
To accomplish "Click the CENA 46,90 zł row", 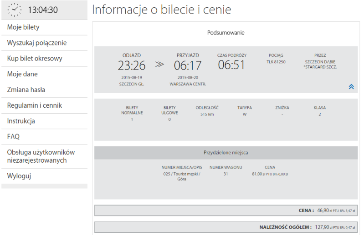I will click(226, 210).
